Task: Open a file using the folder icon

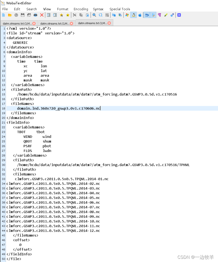Action: pyautogui.click(x=9, y=15)
